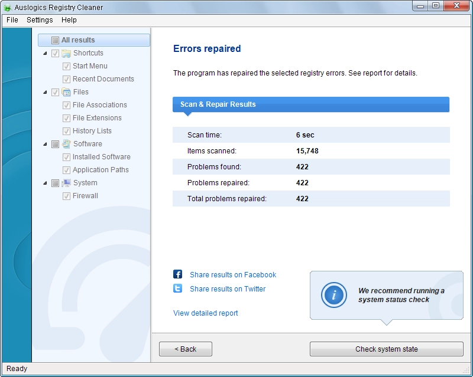473x377 pixels.
Task: Click the window resize grip in status bar
Action: [x=466, y=370]
